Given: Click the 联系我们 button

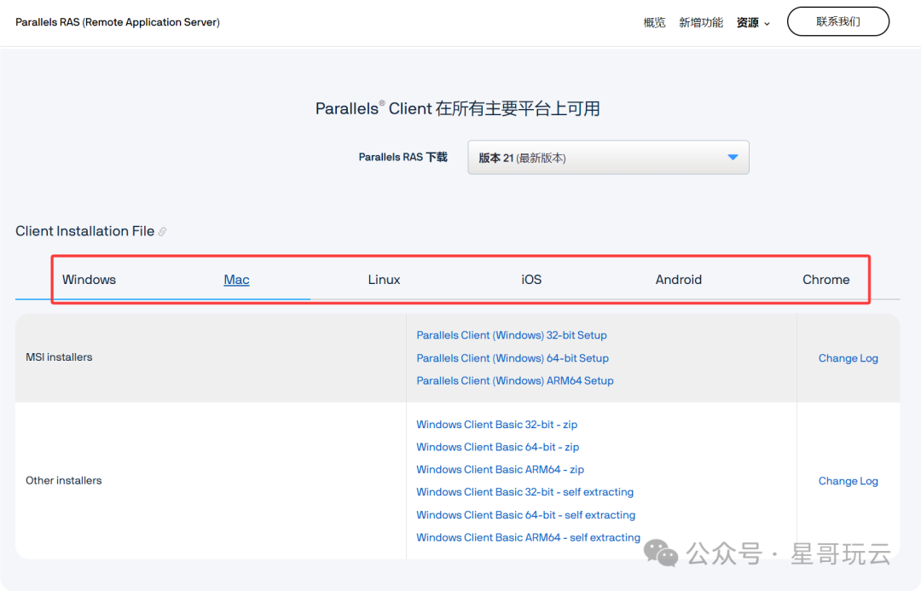Looking at the screenshot, I should click(x=837, y=22).
